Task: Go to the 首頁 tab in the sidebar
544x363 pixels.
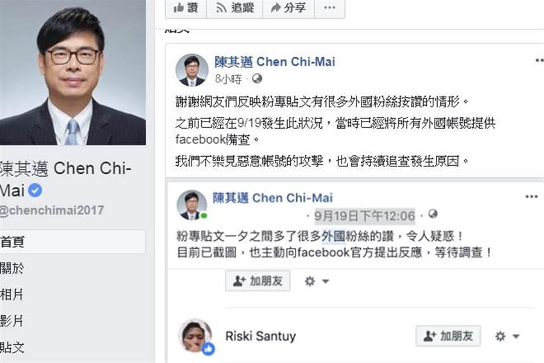Action: coord(13,242)
